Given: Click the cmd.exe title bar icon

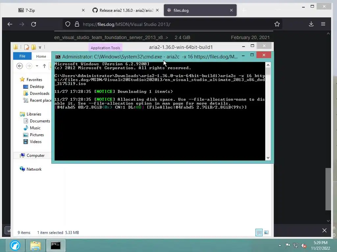Looking at the screenshot, I should [58, 57].
